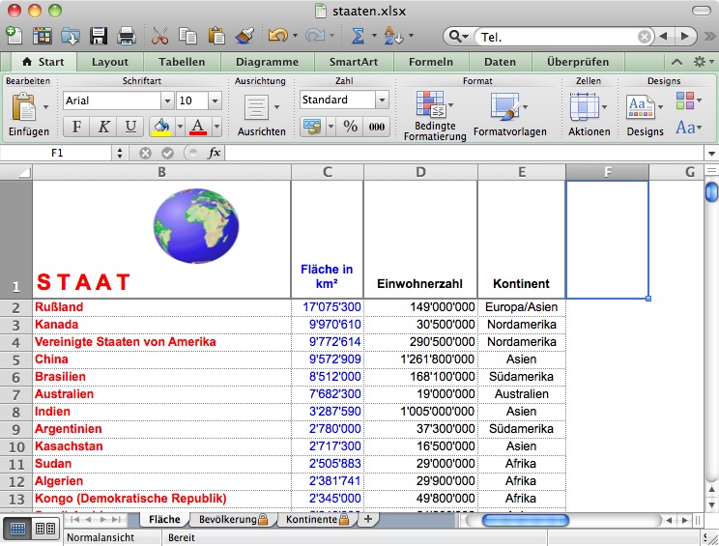Expand the font size dropdown
Viewport: 719px width, 546px height.
pyautogui.click(x=215, y=101)
